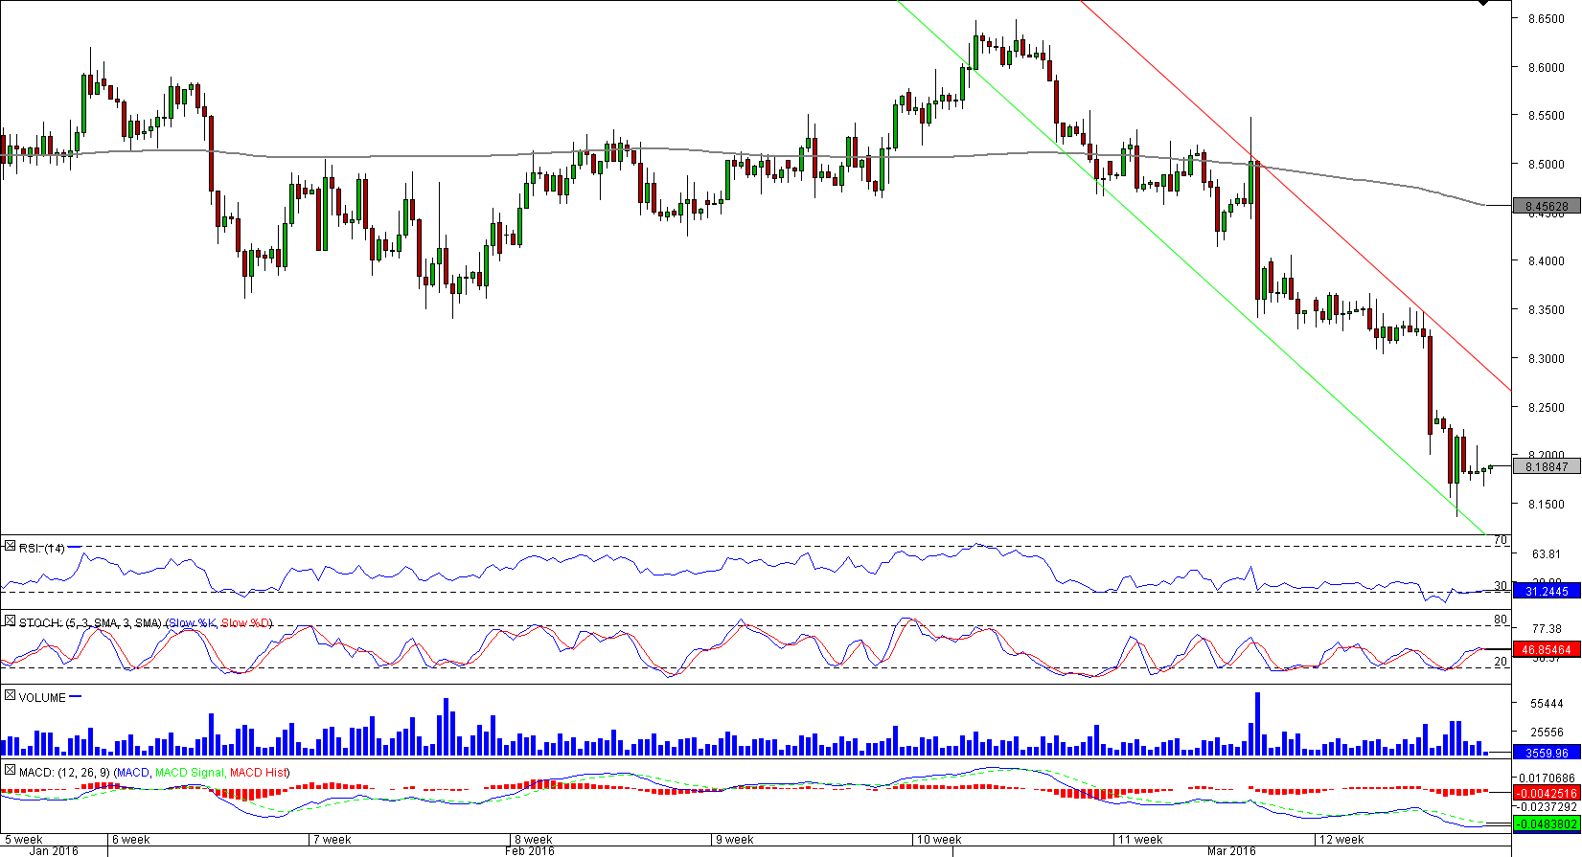Close the RSI indicator panel

pyautogui.click(x=10, y=547)
